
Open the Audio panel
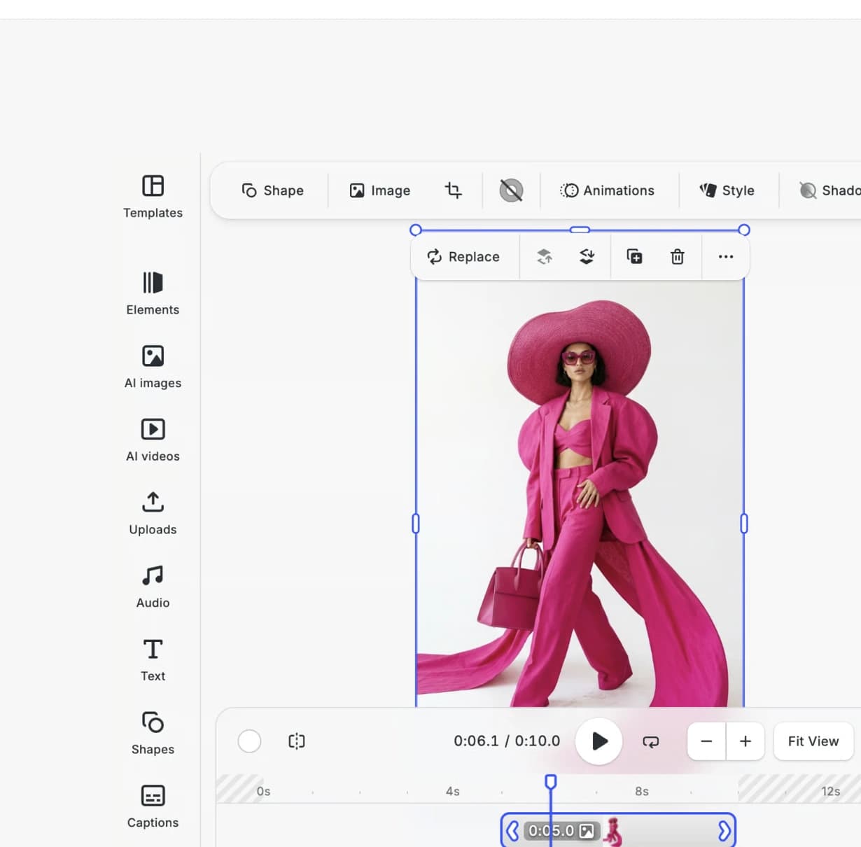pyautogui.click(x=153, y=587)
